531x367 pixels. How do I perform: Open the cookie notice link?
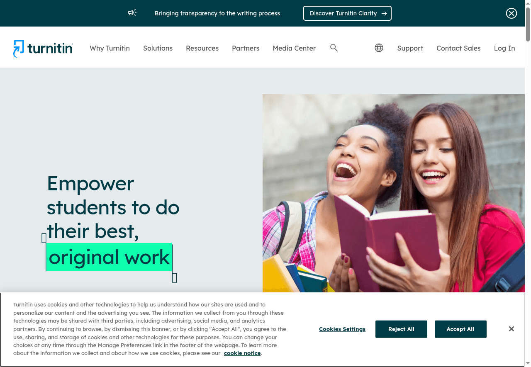(242, 353)
